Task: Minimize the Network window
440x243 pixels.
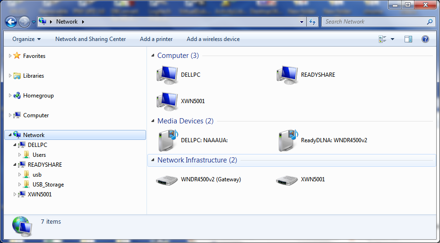Action: 395,5
